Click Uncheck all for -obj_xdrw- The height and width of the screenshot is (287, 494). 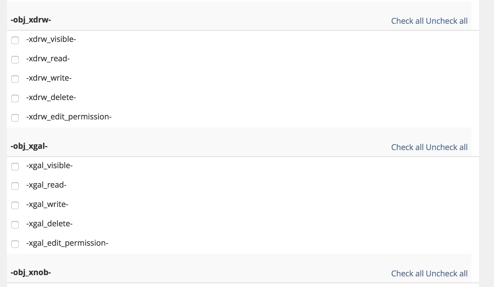coord(447,21)
